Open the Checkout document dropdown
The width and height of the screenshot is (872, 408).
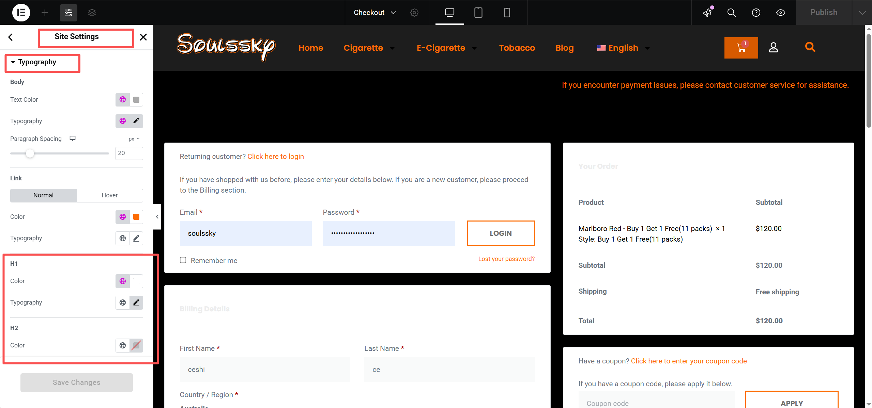374,13
